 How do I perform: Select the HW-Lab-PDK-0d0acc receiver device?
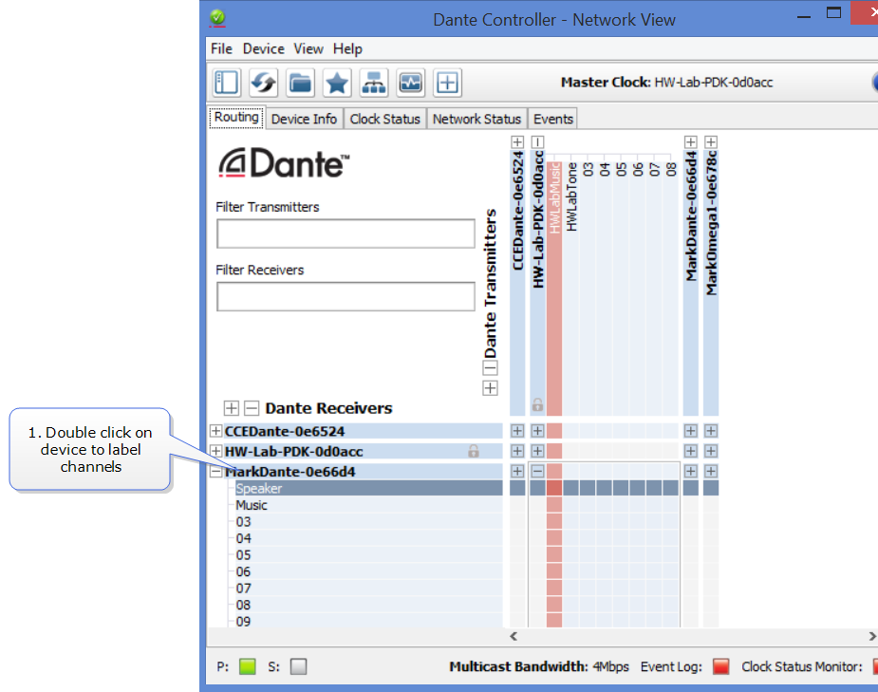click(x=294, y=451)
